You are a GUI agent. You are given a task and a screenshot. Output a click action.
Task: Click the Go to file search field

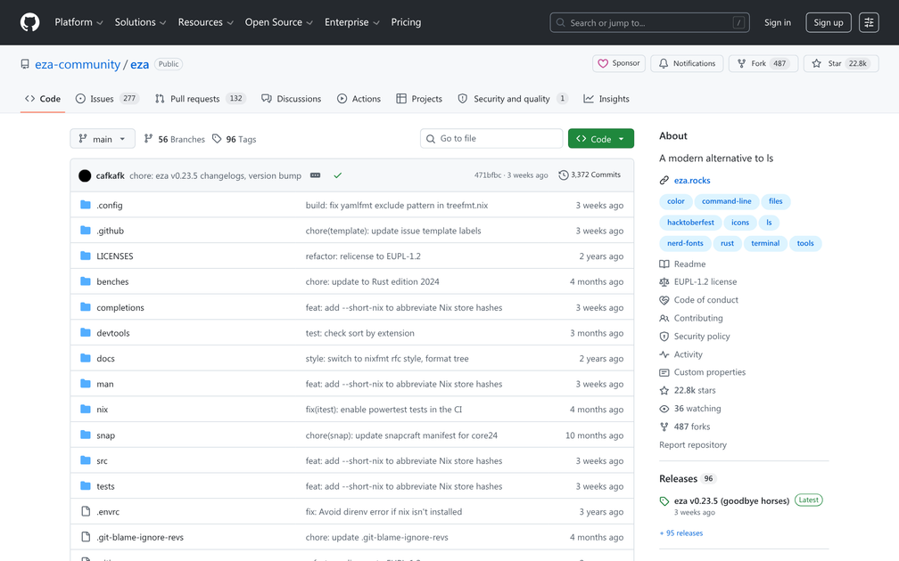491,139
